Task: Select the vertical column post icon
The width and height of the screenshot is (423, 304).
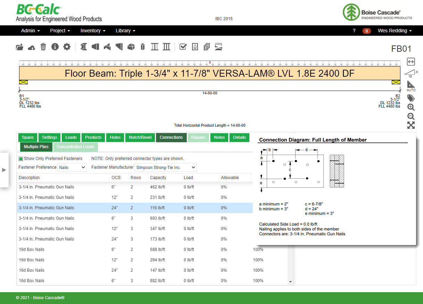Action: point(142,47)
